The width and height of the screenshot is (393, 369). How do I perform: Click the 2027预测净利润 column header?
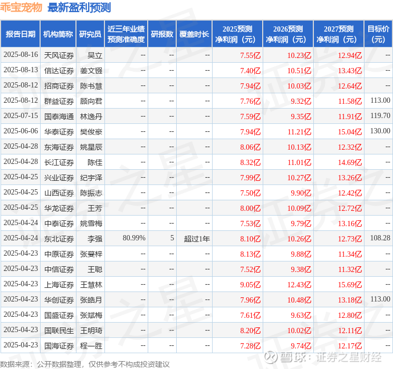[339, 34]
